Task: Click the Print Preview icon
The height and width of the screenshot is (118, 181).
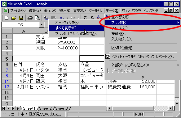Action: (x=37, y=18)
